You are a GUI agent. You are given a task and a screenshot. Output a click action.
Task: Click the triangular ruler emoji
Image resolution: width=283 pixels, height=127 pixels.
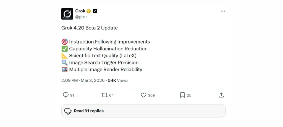tap(64, 56)
